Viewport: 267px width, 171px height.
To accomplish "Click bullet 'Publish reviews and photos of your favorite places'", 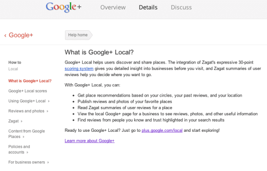I will [x=125, y=102].
